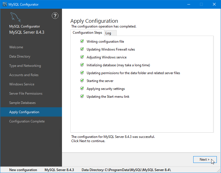Click green check beside Updating the Start menu link
221x173 pixels.
82,96
